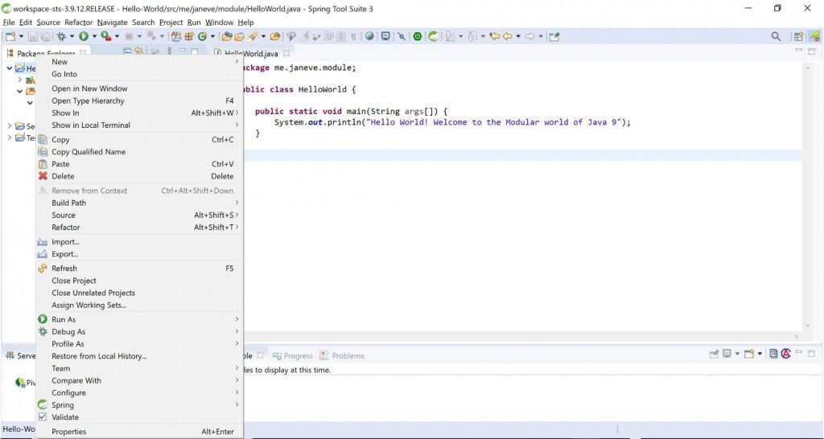The image size is (824, 439).
Task: Open the Window menu in menu bar
Action: 219,23
